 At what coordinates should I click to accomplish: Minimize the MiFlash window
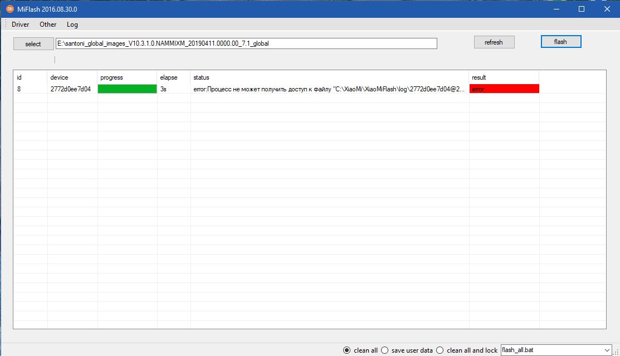[x=556, y=9]
